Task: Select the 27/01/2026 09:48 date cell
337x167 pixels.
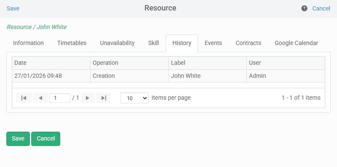Action: 51,76
